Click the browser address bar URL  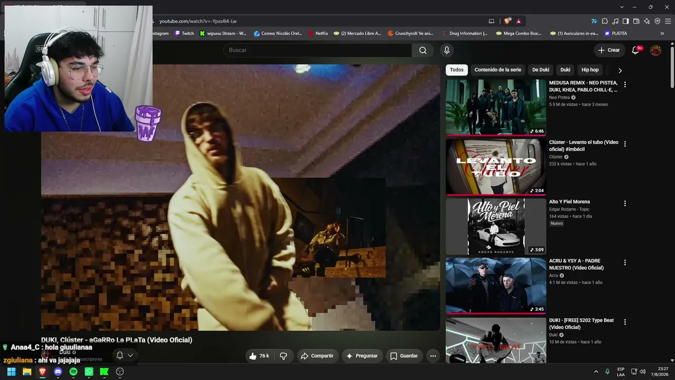pyautogui.click(x=198, y=21)
